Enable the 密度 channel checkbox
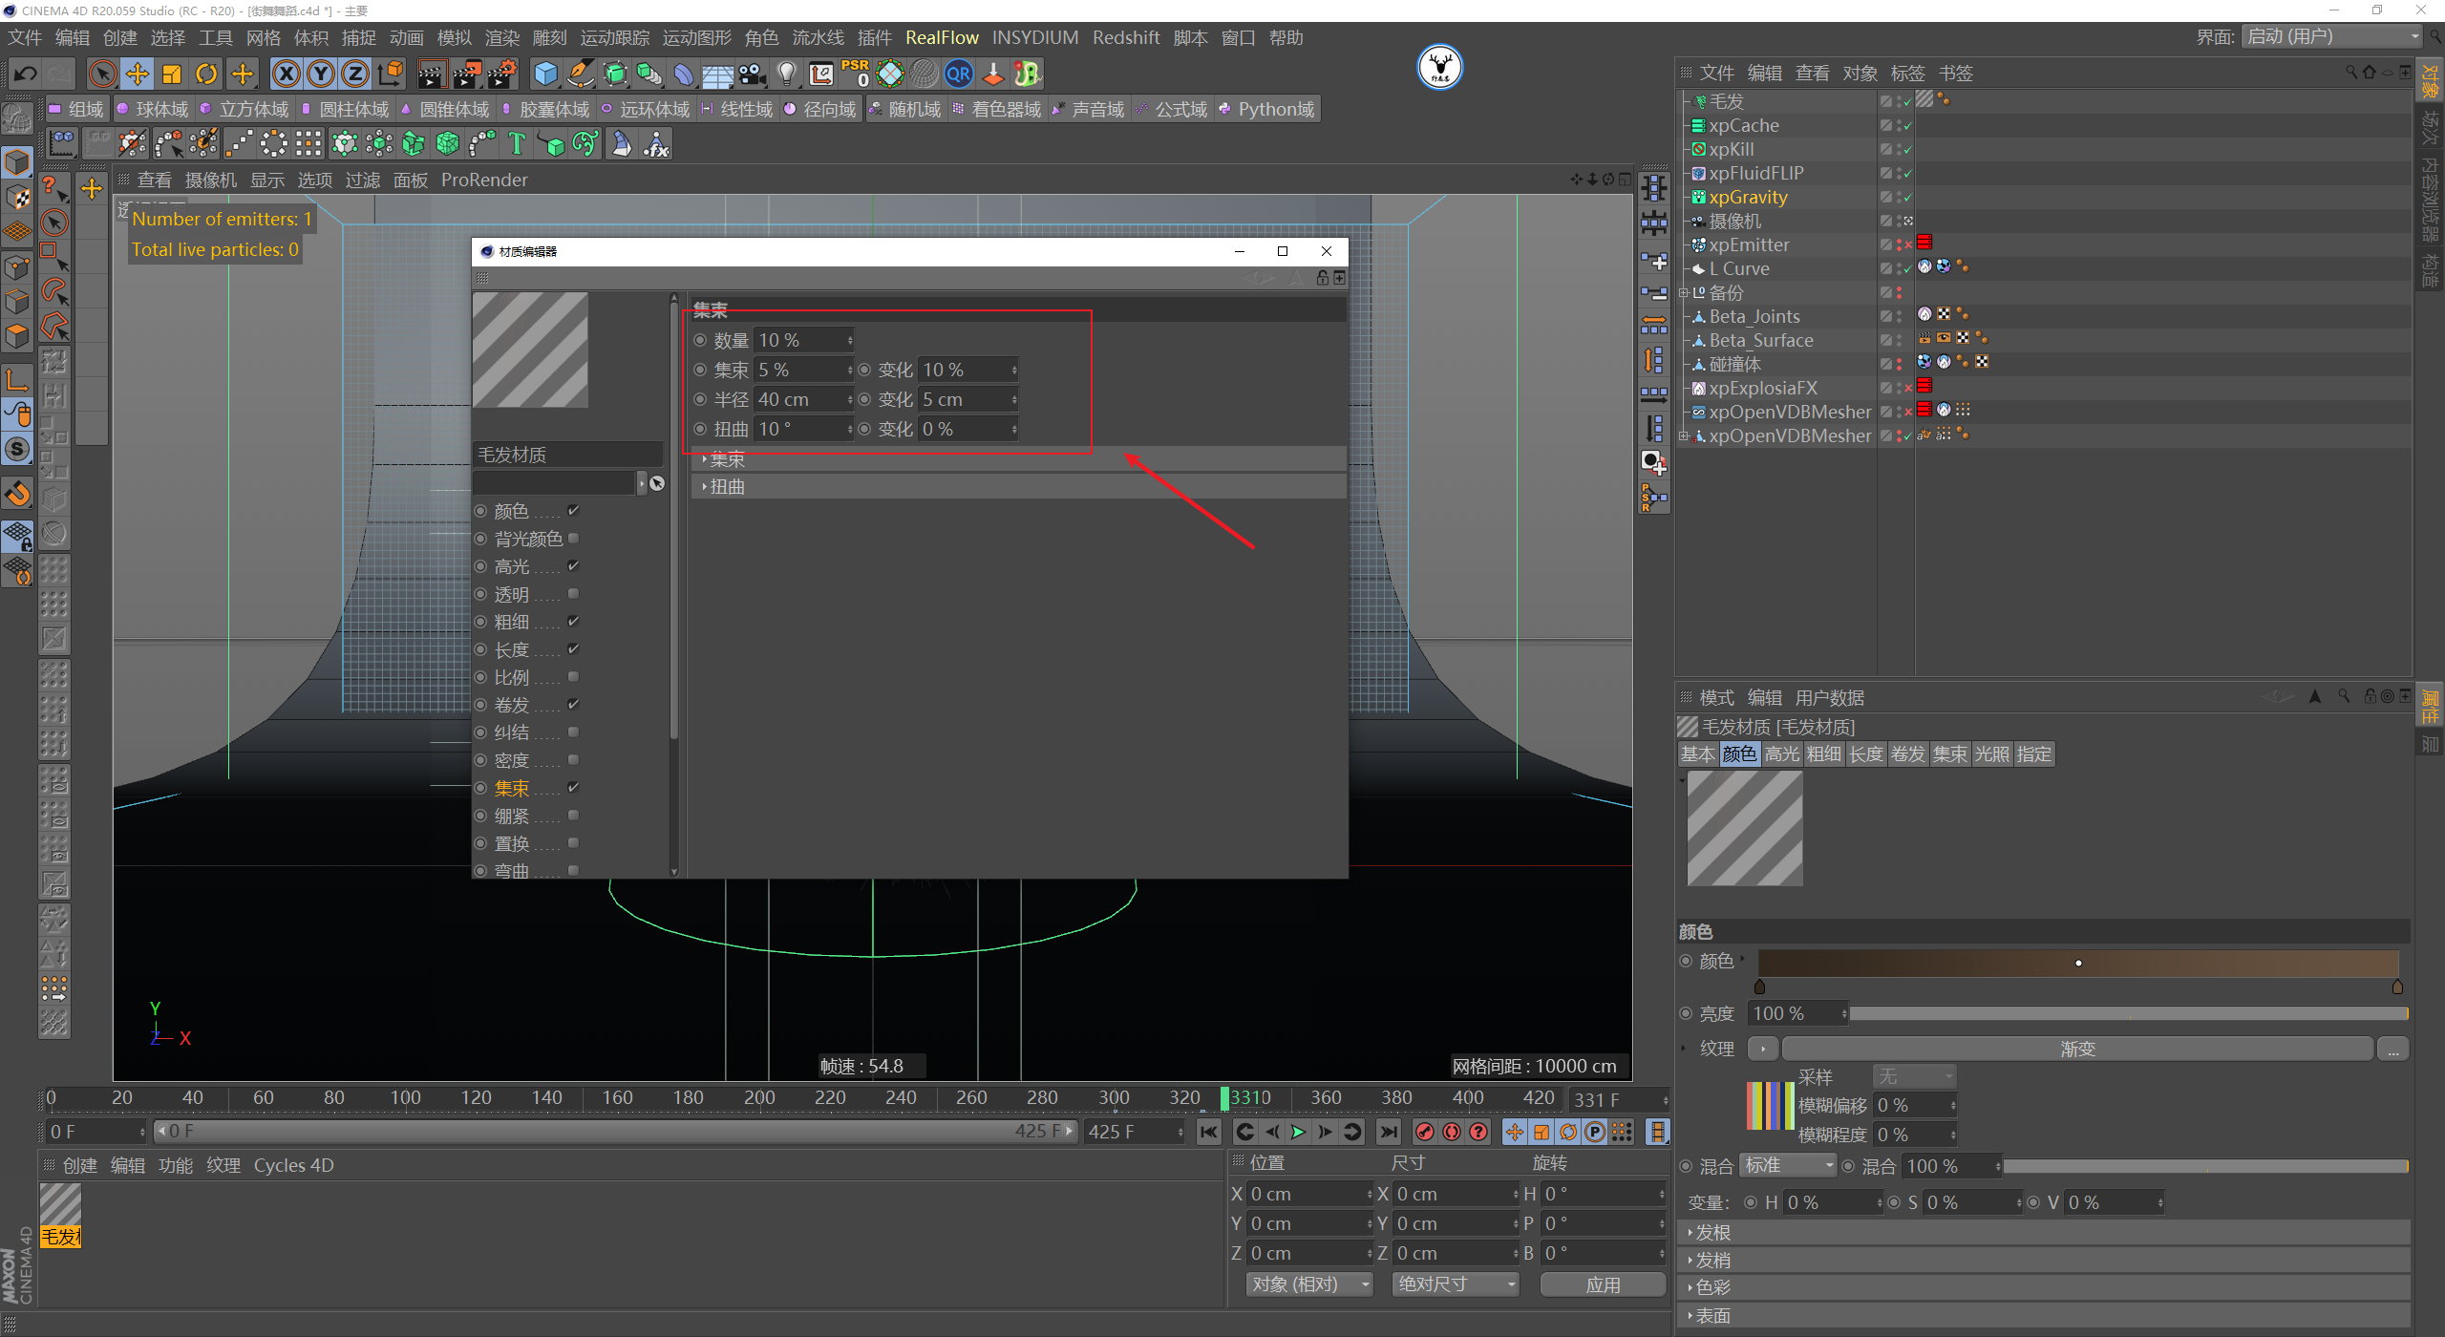This screenshot has width=2445, height=1337. coord(573,760)
